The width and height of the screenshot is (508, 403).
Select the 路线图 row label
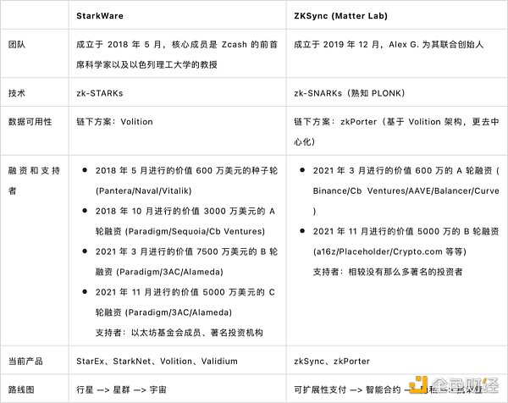point(21,389)
